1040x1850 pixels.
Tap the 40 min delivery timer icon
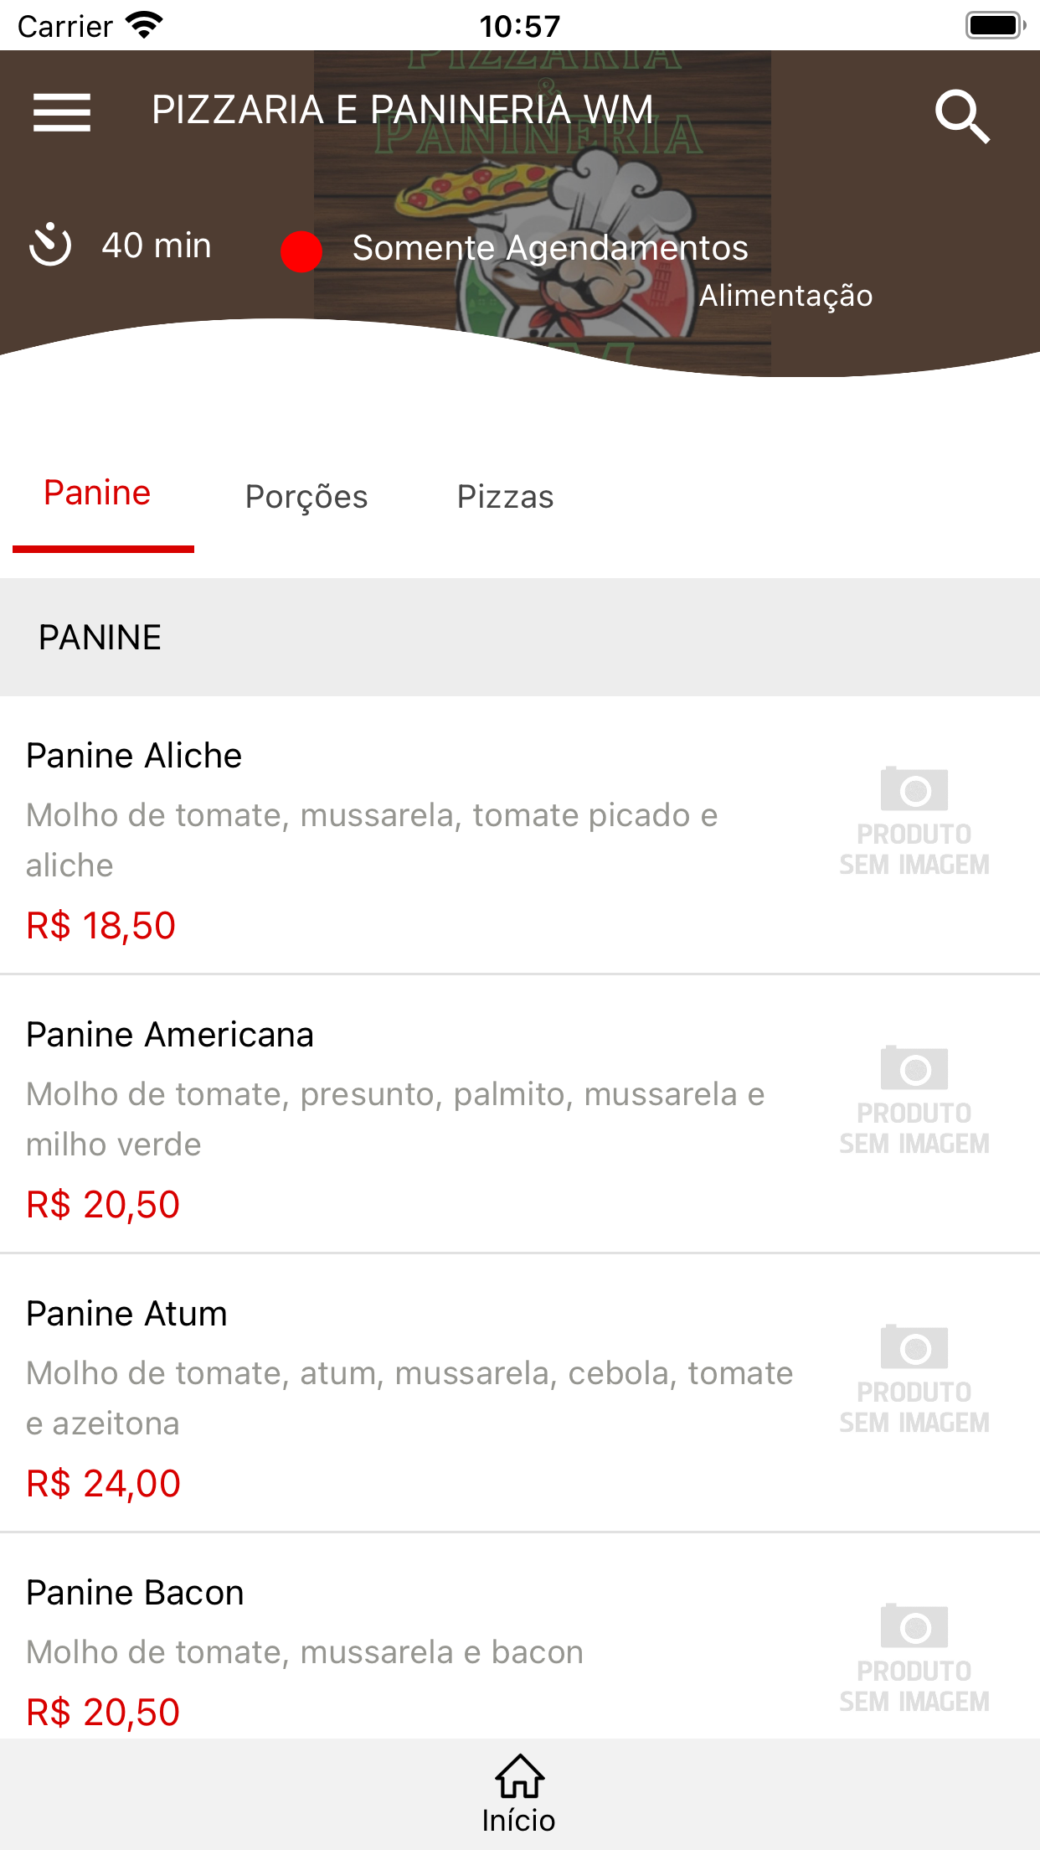(50, 245)
